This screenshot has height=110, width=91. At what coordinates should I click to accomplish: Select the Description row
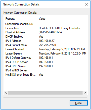point(45,28)
